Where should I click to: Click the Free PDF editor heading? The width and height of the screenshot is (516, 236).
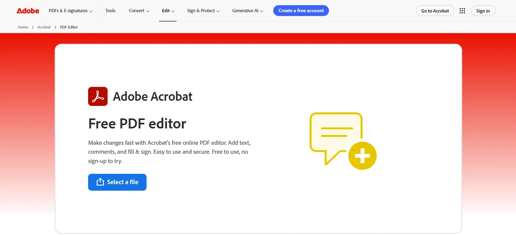click(137, 124)
